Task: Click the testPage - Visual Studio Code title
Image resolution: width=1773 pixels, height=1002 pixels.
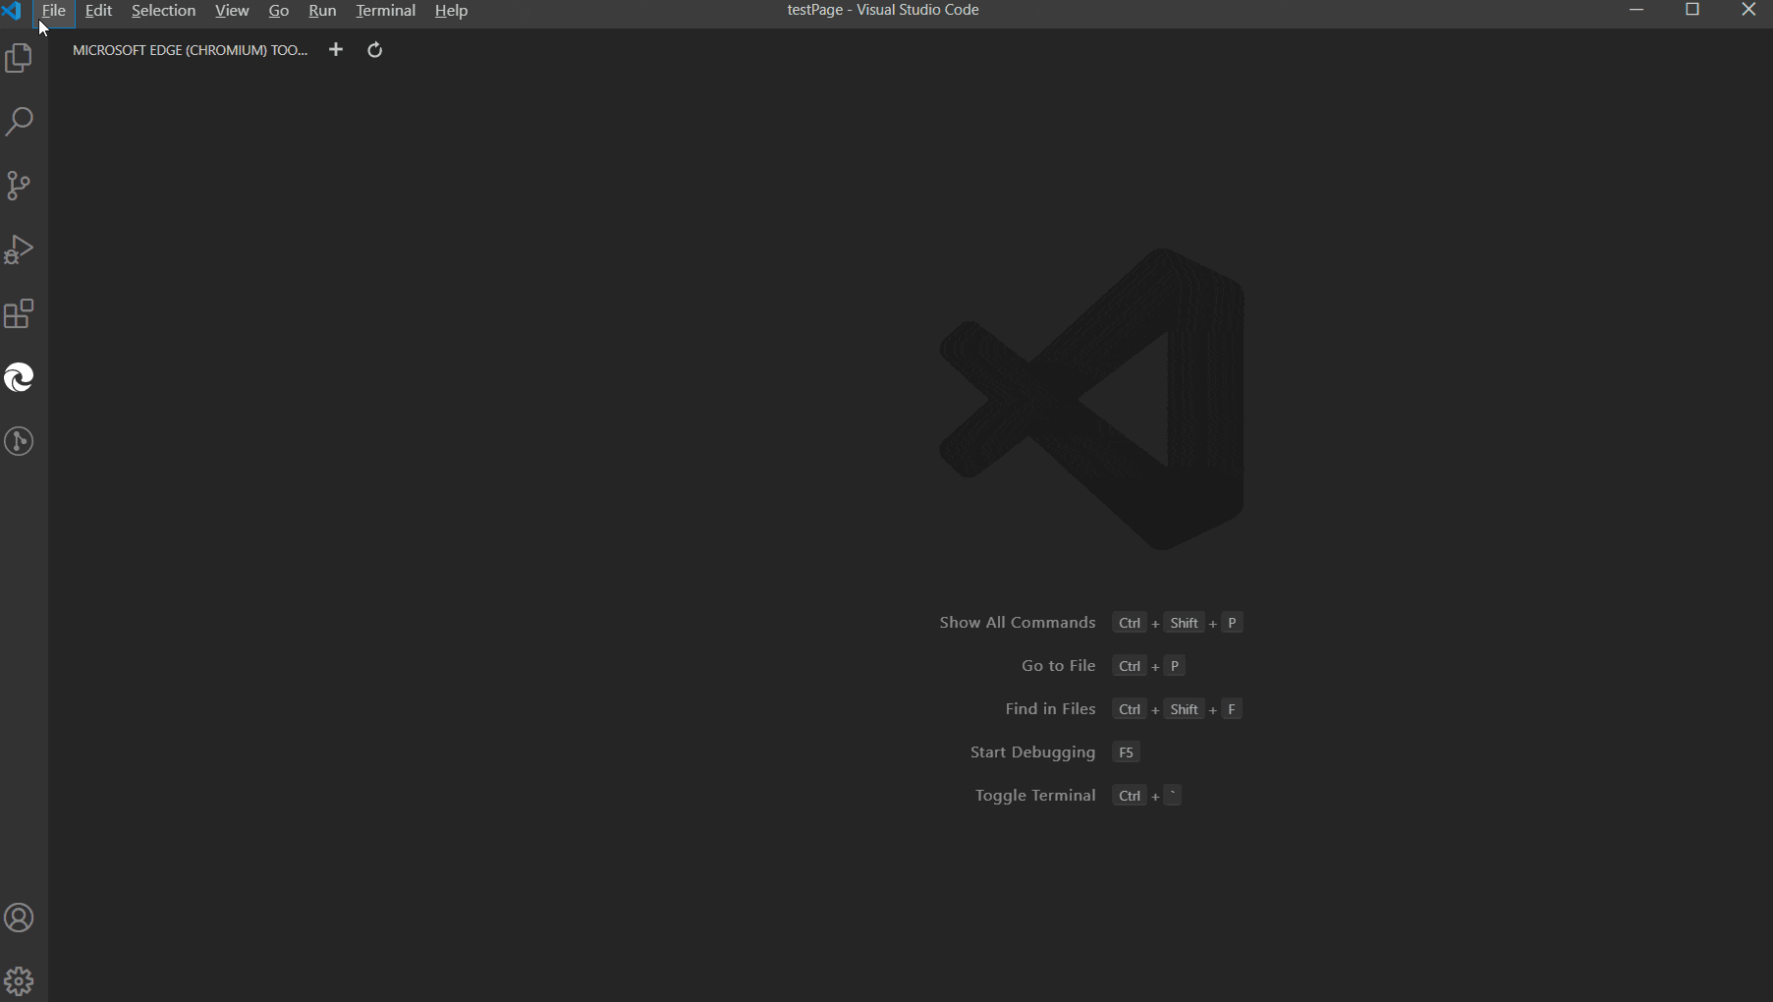Action: pyautogui.click(x=883, y=10)
